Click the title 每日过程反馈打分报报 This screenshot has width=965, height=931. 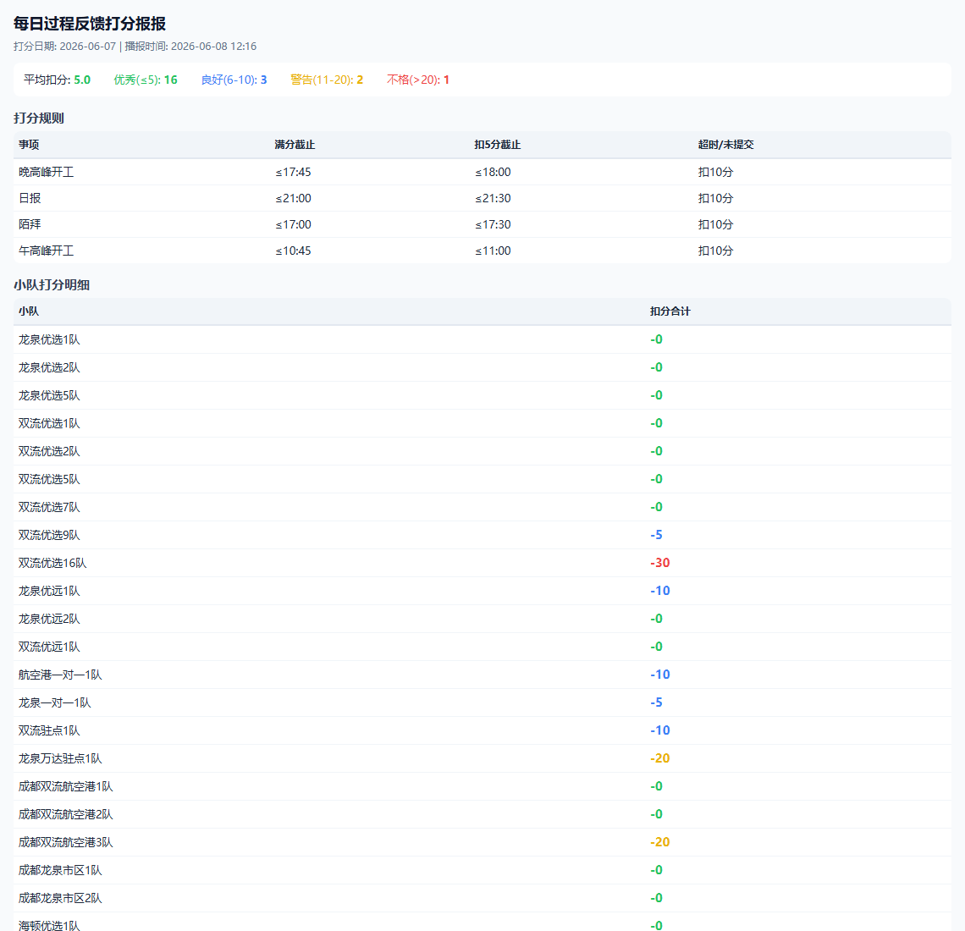(90, 24)
